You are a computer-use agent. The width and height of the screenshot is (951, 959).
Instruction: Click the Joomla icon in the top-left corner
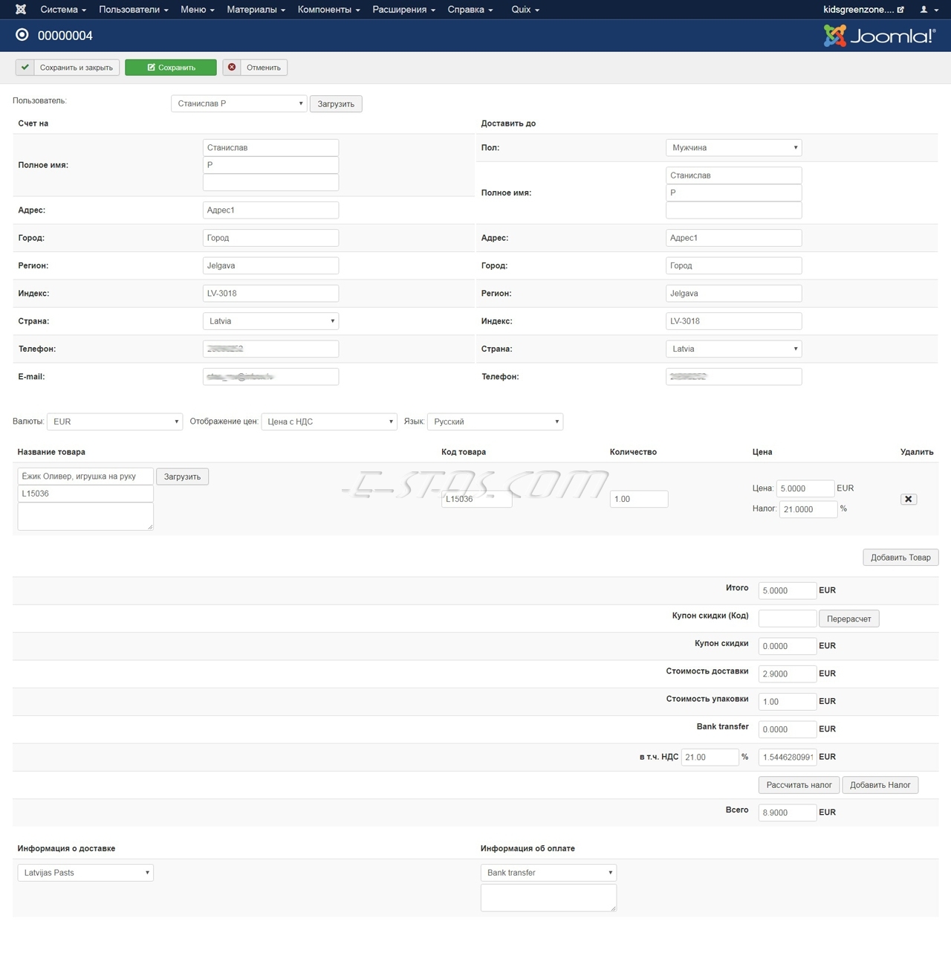pyautogui.click(x=21, y=10)
